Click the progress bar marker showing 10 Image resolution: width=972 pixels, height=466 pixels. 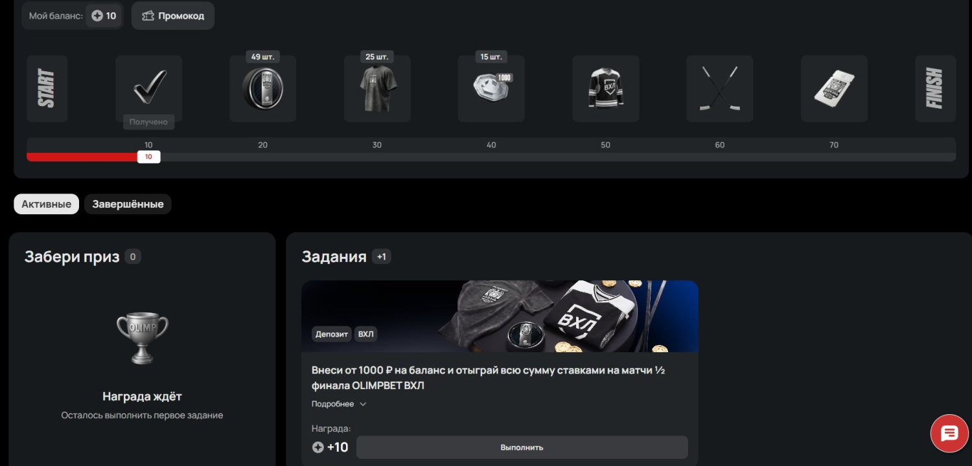pyautogui.click(x=148, y=157)
